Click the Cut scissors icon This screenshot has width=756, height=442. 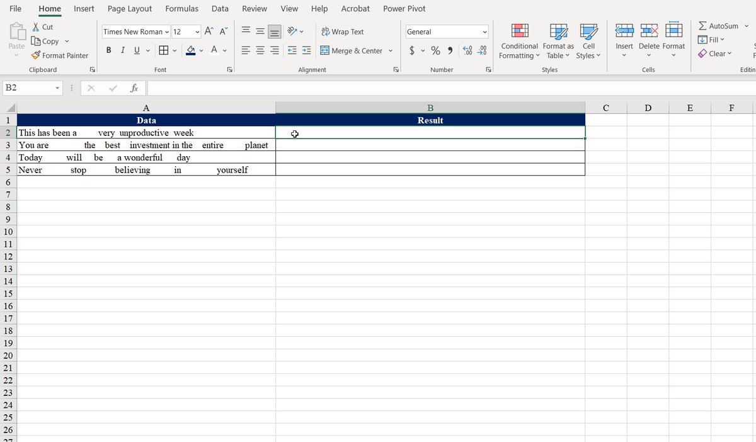click(36, 27)
